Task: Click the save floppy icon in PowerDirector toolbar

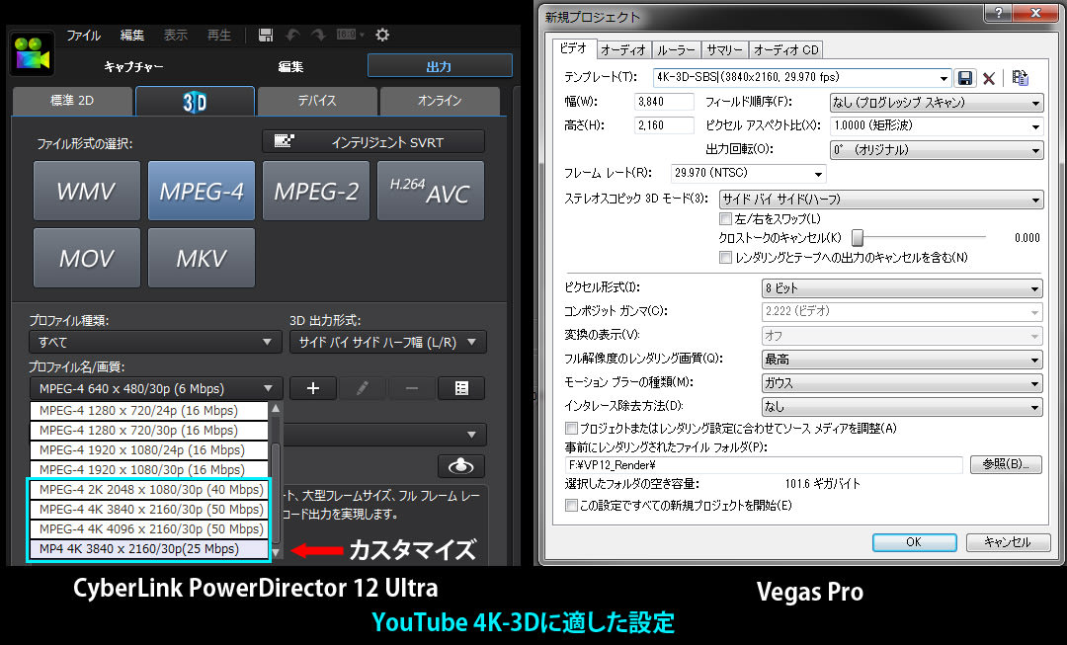Action: (x=266, y=35)
